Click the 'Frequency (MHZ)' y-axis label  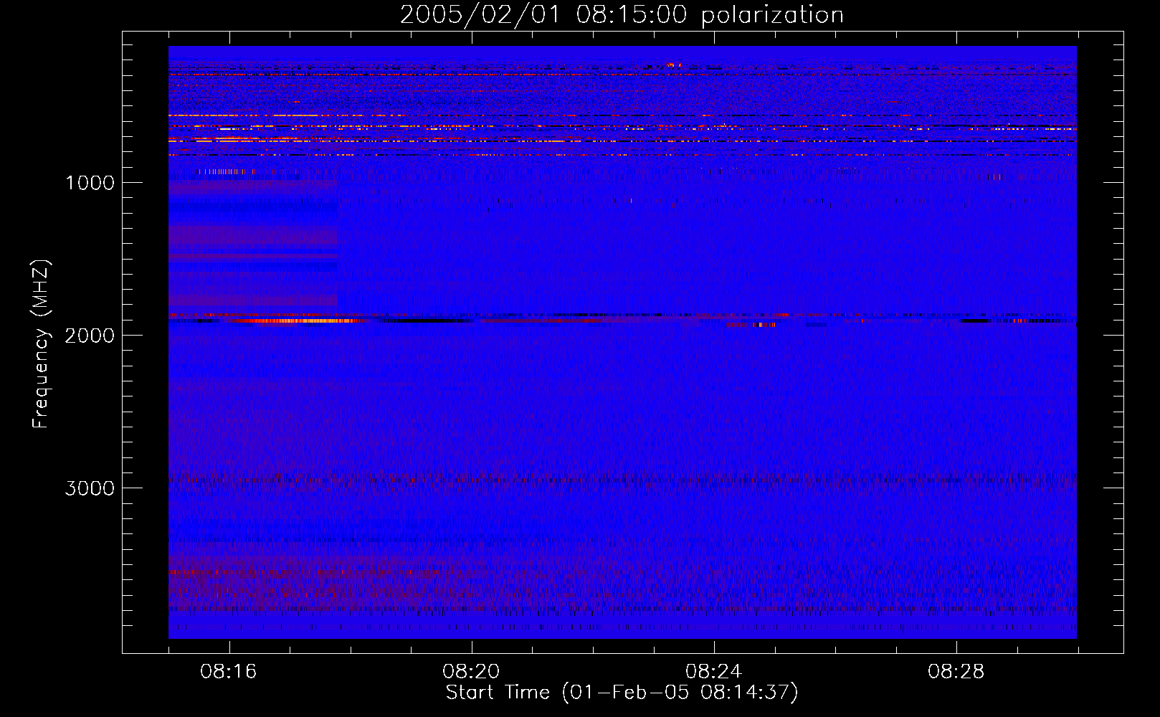[x=41, y=344]
